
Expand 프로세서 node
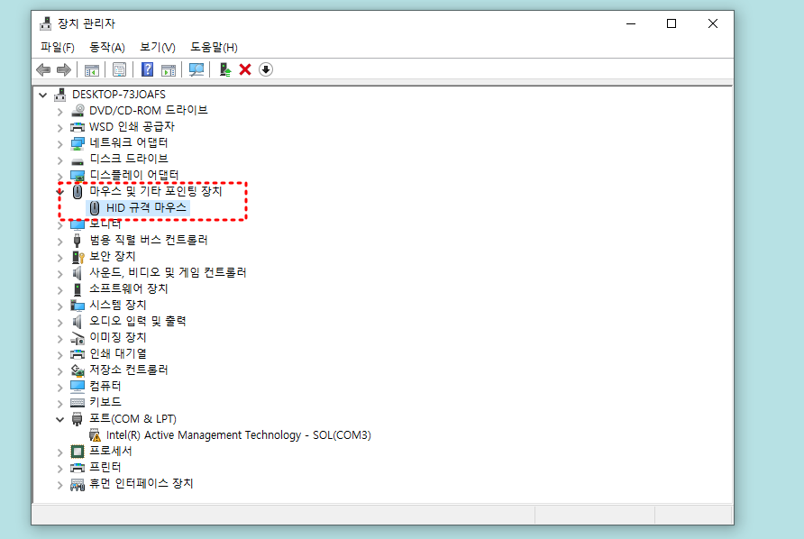60,452
